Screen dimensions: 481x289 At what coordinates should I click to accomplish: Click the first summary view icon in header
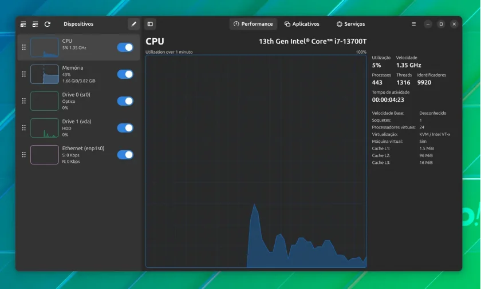point(23,24)
